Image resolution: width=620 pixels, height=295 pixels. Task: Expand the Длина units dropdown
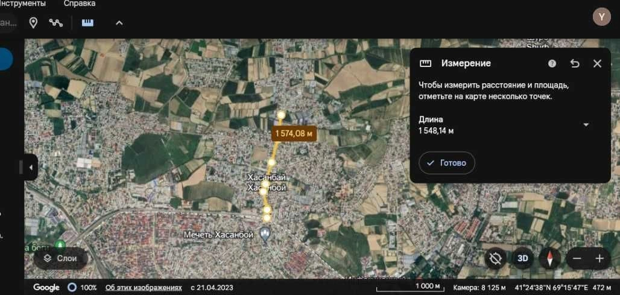point(586,125)
